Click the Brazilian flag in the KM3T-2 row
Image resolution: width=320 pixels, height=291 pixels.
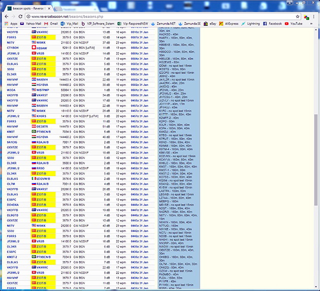pyautogui.click(x=34, y=257)
